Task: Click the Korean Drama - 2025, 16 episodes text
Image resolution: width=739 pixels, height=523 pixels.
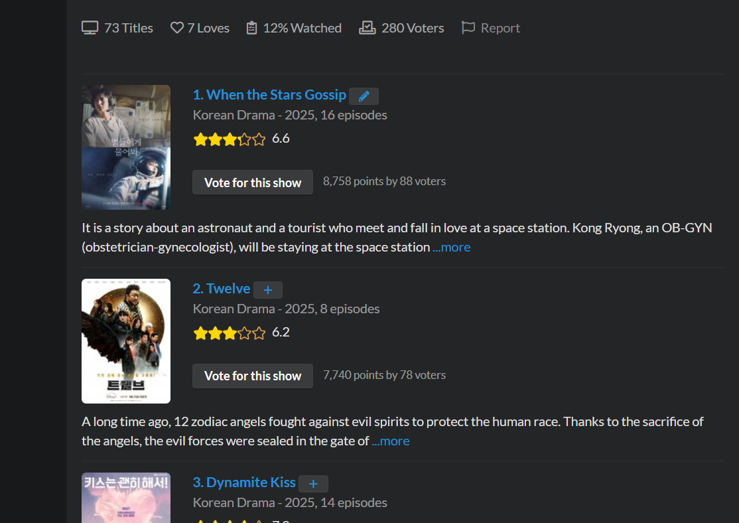Action: pos(290,115)
